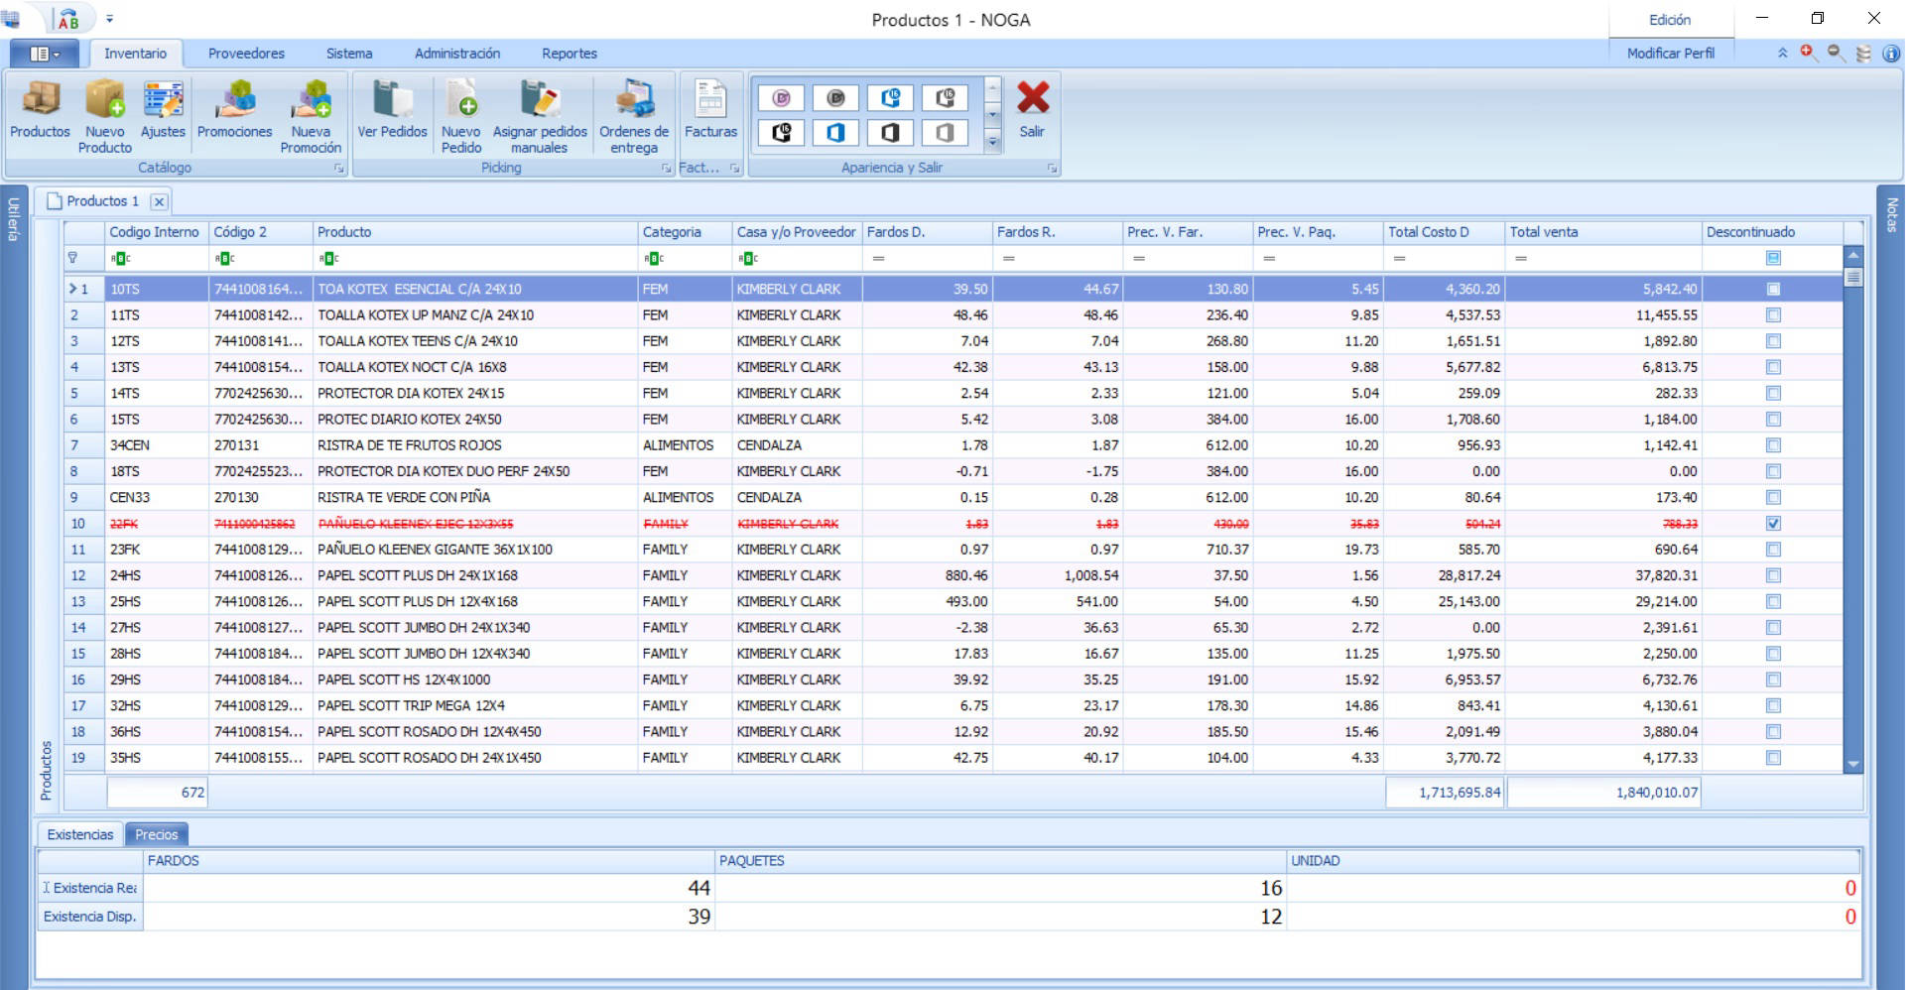Viewport: 1911px width, 990px height.
Task: Toggle the Descontinuado filter checkbox
Action: point(1773,258)
